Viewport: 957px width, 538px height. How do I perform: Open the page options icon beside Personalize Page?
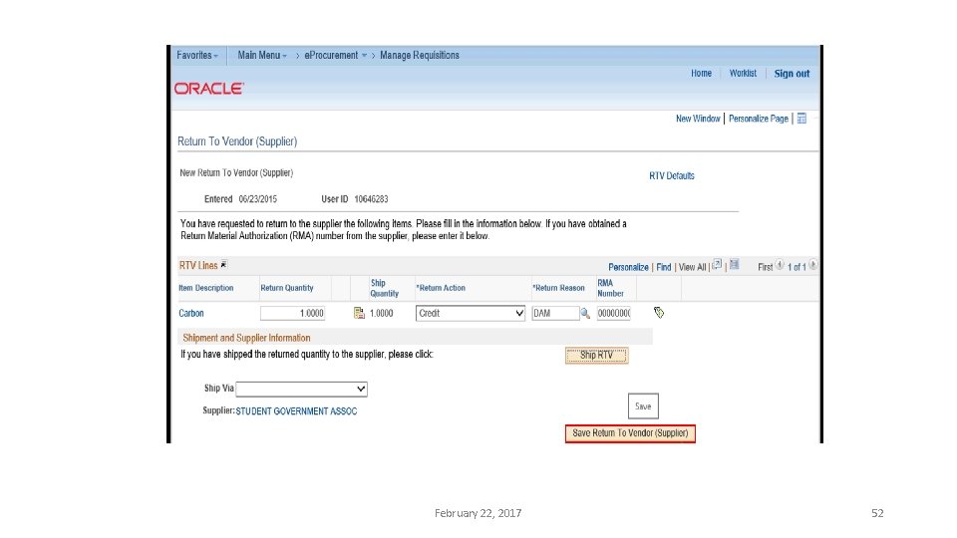(x=801, y=119)
